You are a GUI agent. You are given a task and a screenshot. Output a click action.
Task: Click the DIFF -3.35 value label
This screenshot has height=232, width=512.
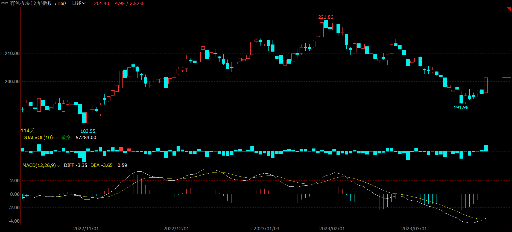75,165
